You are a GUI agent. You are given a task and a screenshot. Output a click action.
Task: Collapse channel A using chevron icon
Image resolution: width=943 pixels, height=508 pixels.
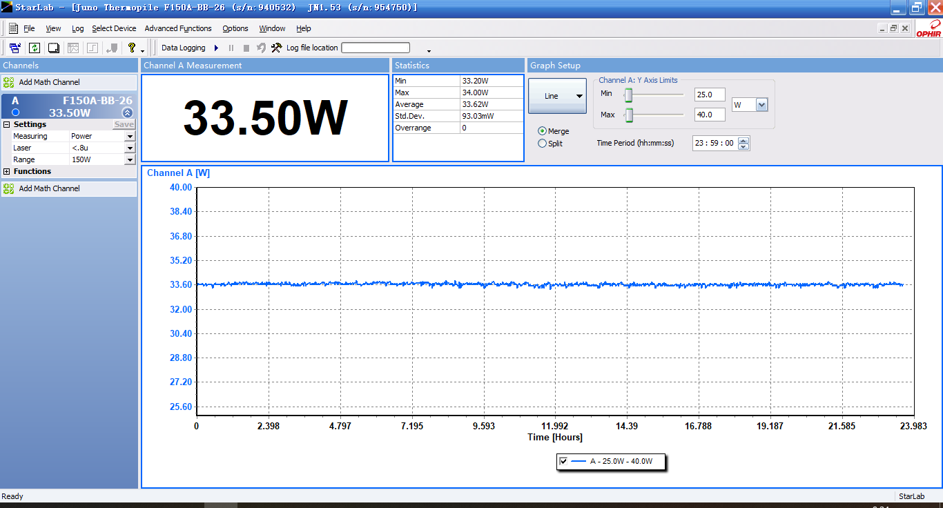coord(127,113)
